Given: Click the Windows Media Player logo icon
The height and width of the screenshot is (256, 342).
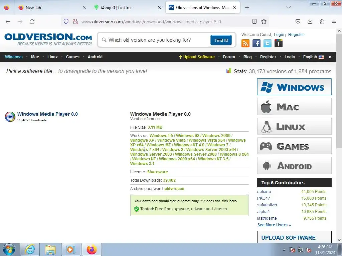Looking at the screenshot, I should [10, 117].
